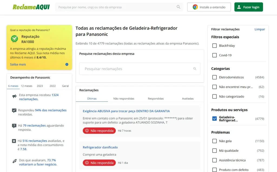Click the Há 7 horas timestamp
This screenshot has width=277, height=172.
coord(124,131)
